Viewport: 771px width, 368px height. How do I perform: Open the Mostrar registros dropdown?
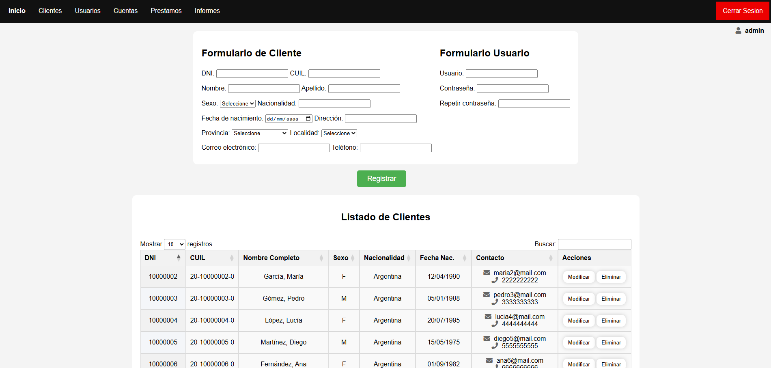[174, 244]
